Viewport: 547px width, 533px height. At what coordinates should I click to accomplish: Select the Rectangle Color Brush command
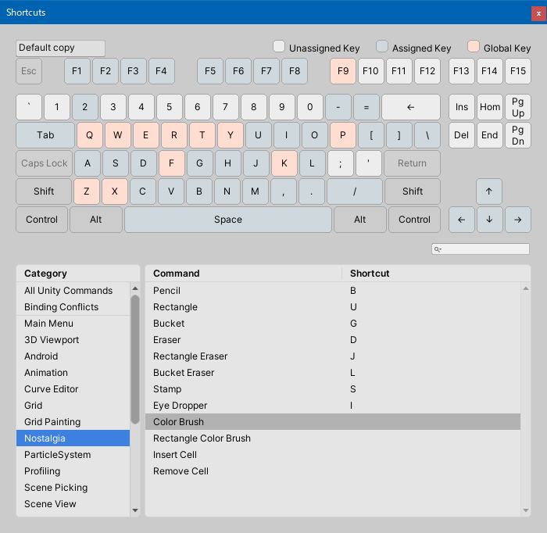(x=202, y=438)
